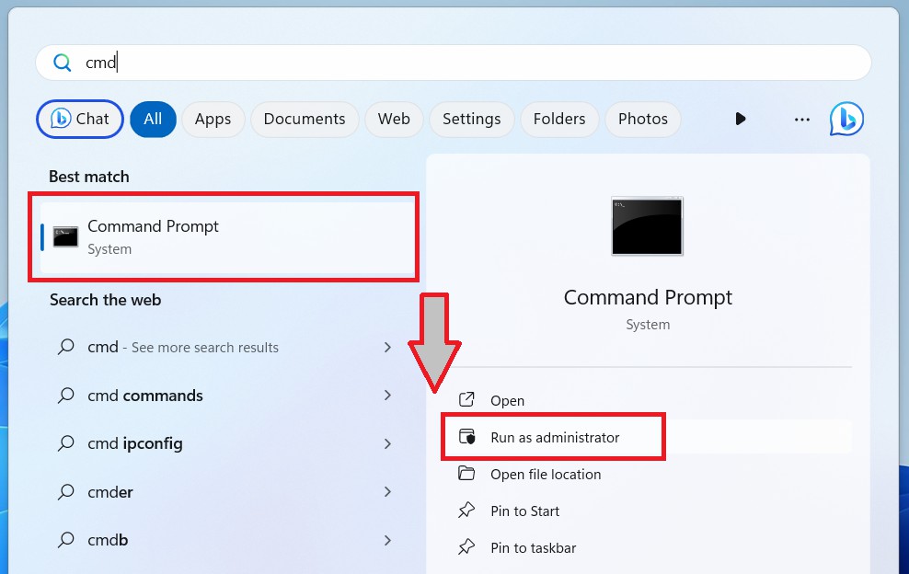The image size is (909, 574).
Task: Select the Documents filter tab
Action: (x=305, y=119)
